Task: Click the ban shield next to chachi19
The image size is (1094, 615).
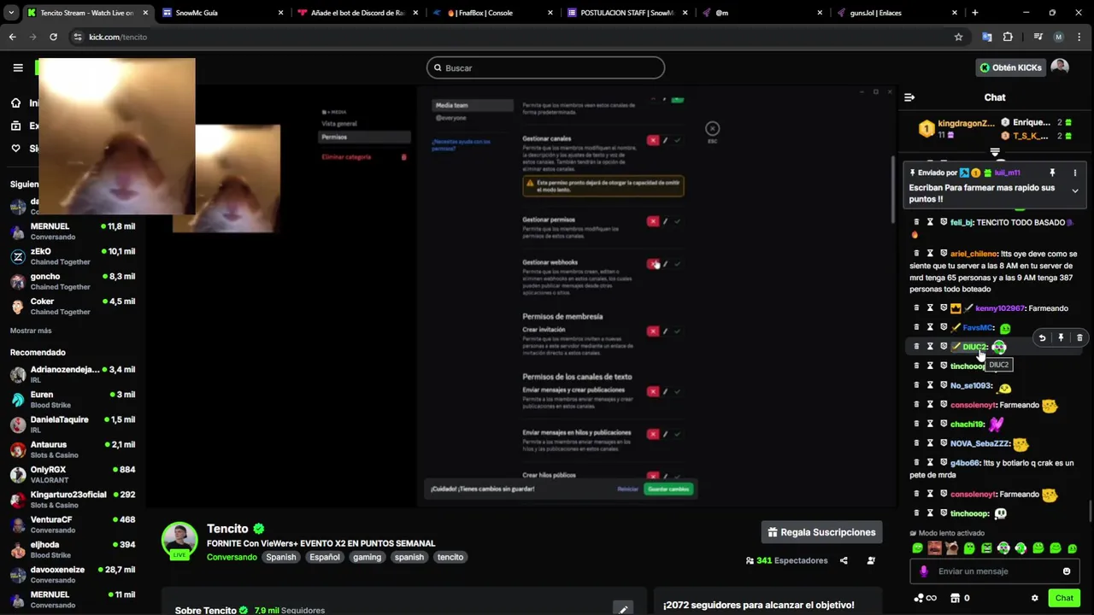Action: (944, 425)
